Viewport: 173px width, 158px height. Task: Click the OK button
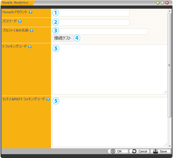(x=118, y=151)
